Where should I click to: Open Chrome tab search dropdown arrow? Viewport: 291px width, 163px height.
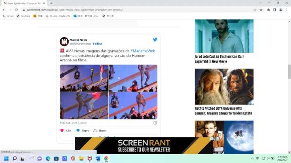261,3
